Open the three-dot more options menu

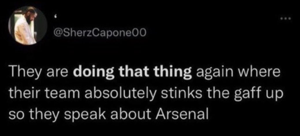coord(286,19)
